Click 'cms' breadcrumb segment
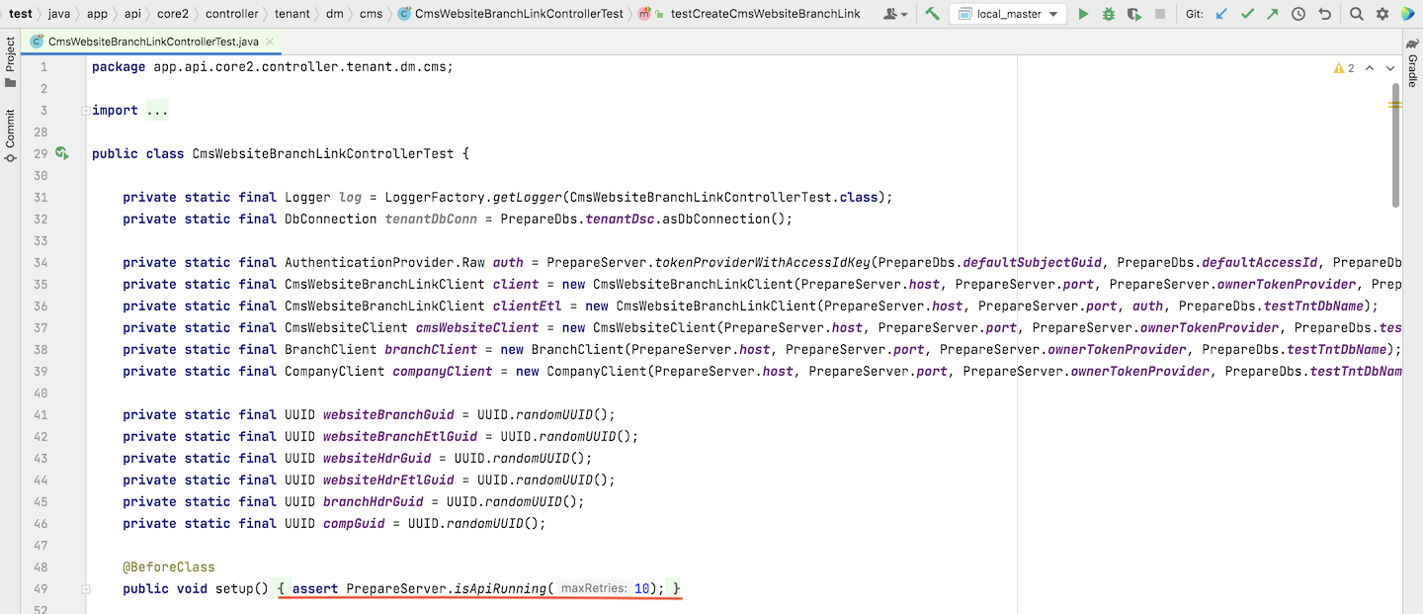The image size is (1423, 614). tap(371, 14)
